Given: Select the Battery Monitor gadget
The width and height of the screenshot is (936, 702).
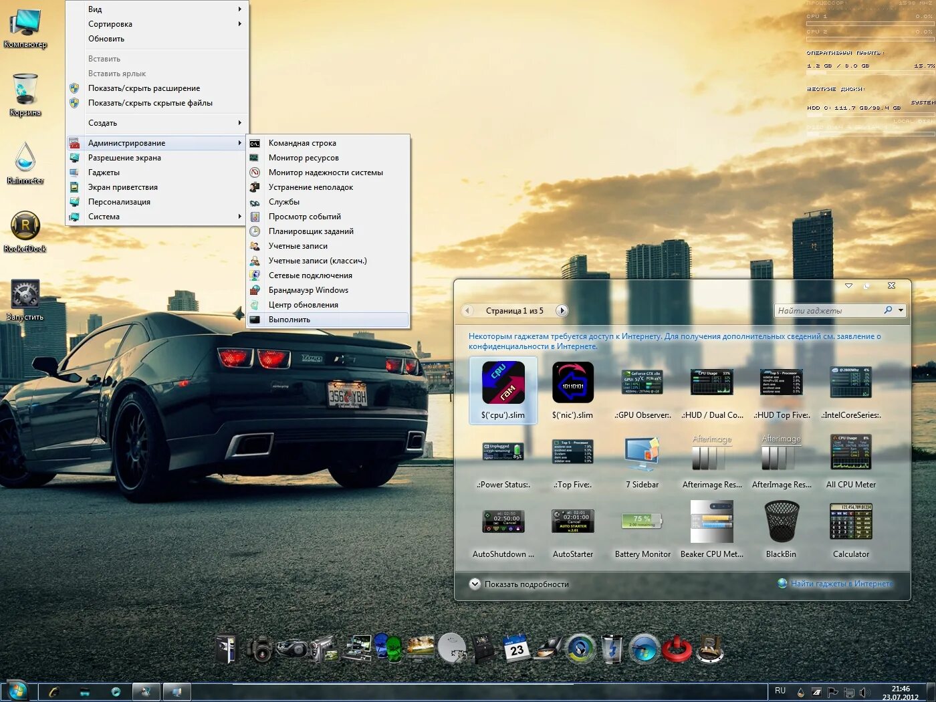Looking at the screenshot, I should [642, 534].
